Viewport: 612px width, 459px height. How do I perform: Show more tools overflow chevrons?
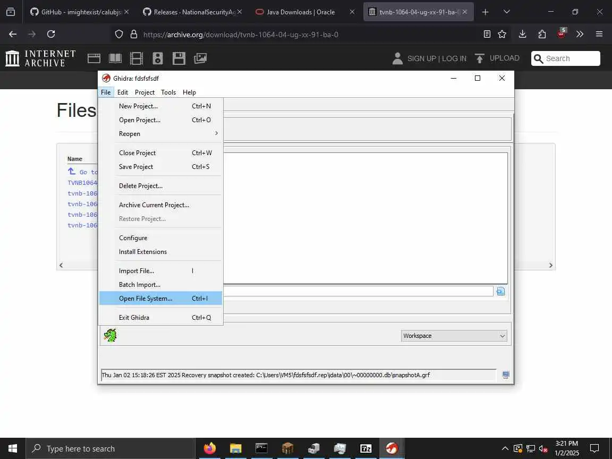pyautogui.click(x=580, y=35)
